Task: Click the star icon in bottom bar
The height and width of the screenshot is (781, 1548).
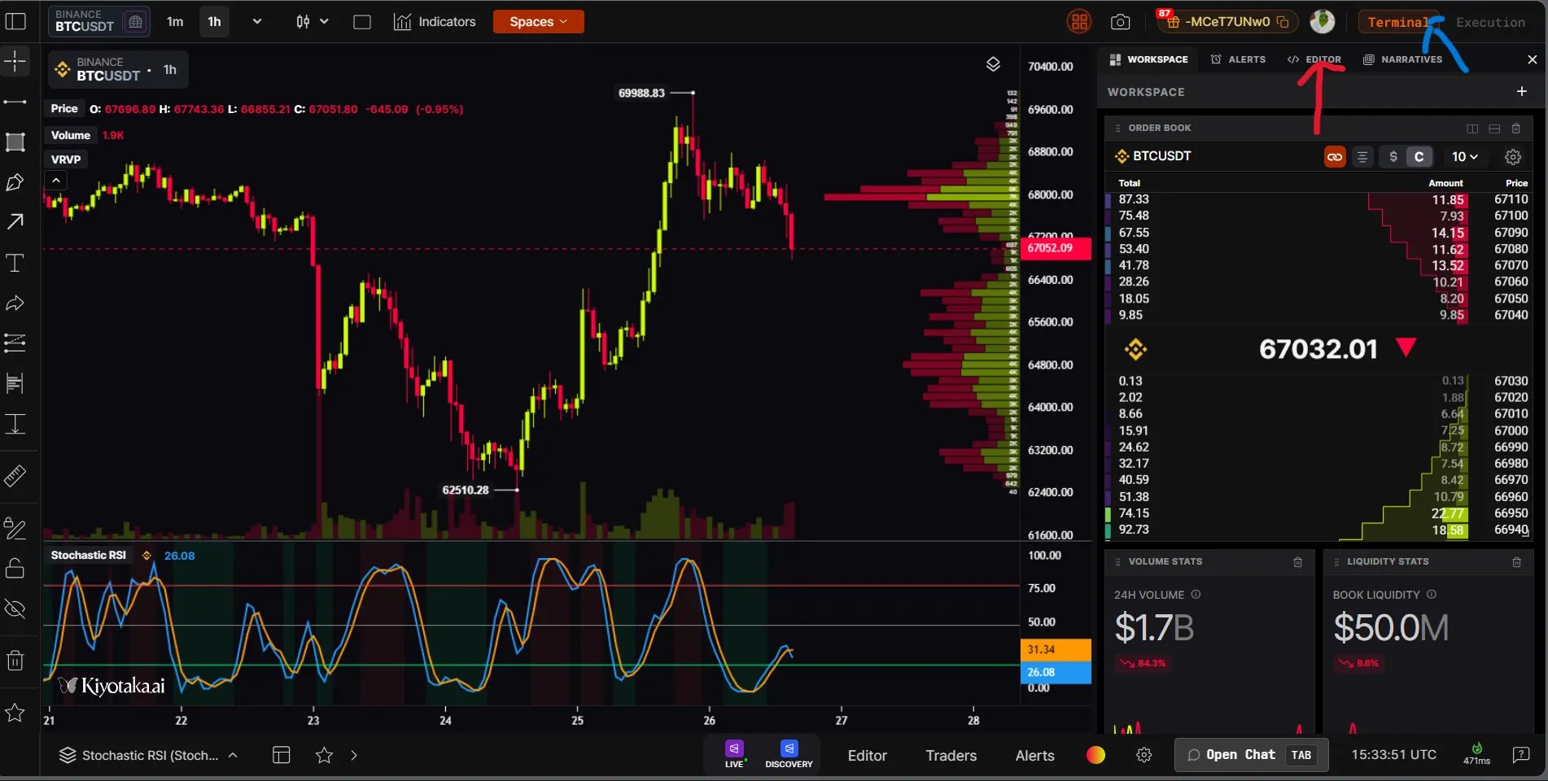Action: tap(324, 755)
